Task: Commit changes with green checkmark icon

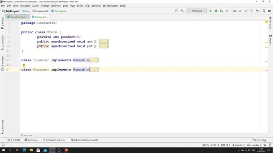Action: coord(246,11)
